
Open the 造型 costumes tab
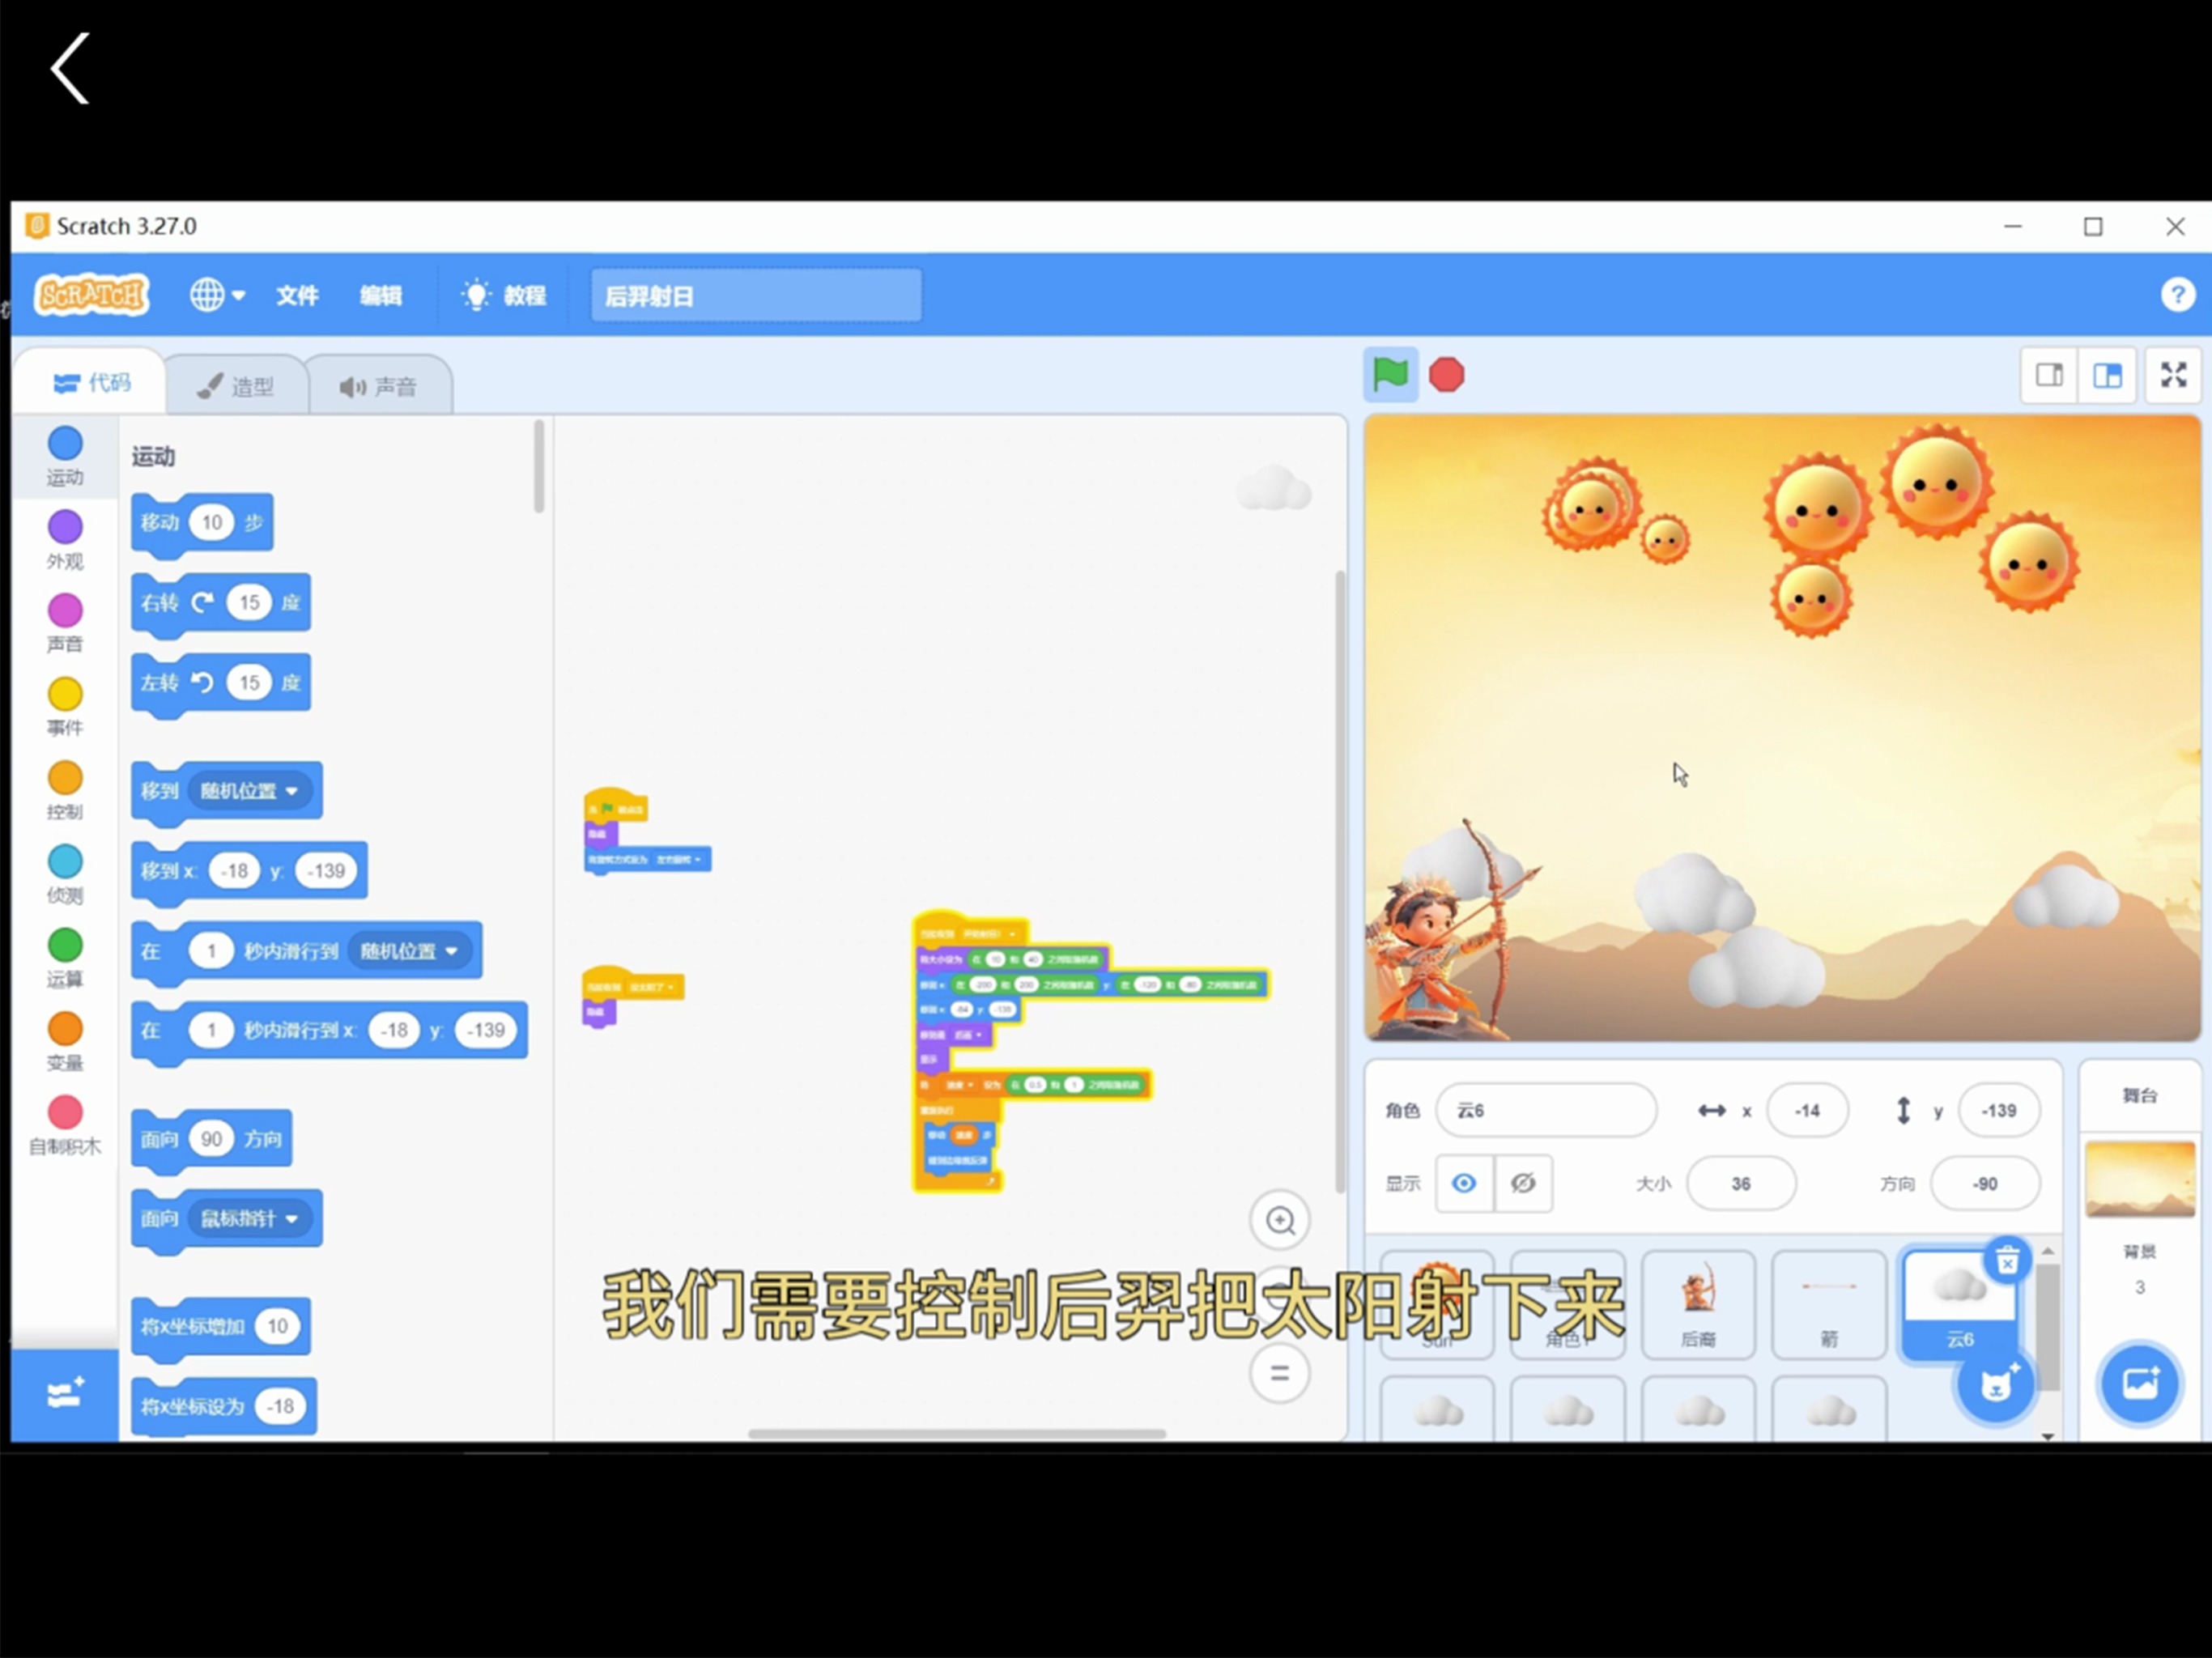[x=236, y=386]
